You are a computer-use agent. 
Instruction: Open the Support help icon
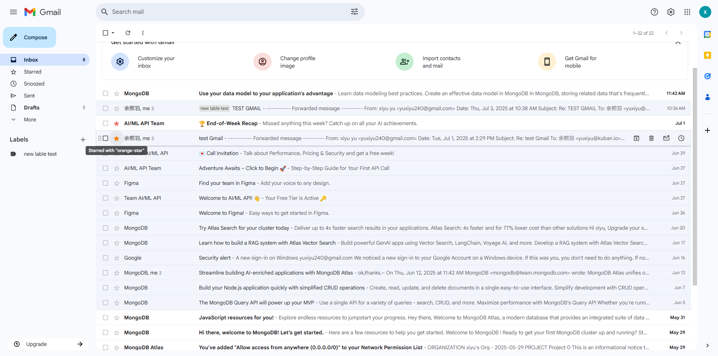(654, 12)
